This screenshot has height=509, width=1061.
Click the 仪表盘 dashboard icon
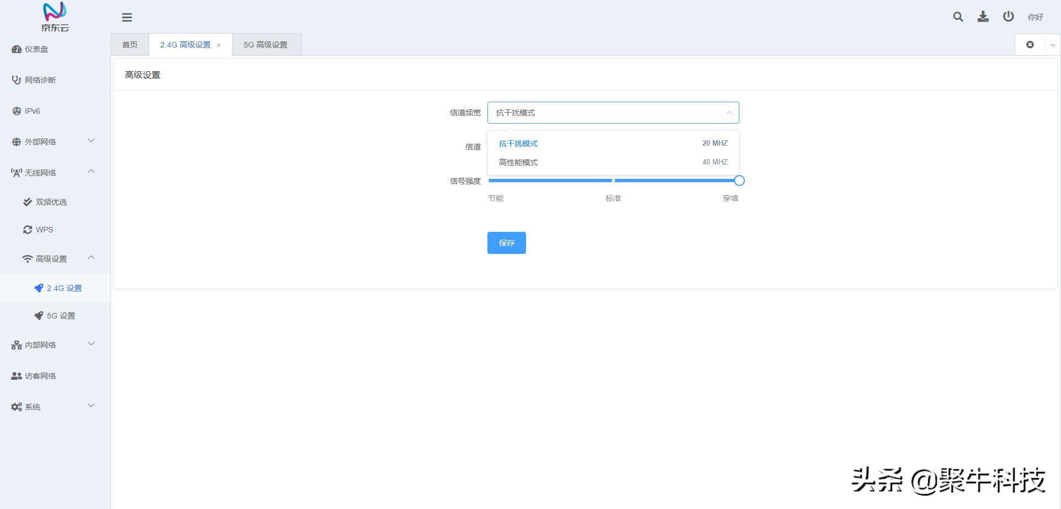point(17,49)
